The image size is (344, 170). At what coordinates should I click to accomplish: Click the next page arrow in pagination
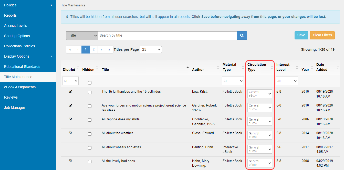[x=101, y=49]
